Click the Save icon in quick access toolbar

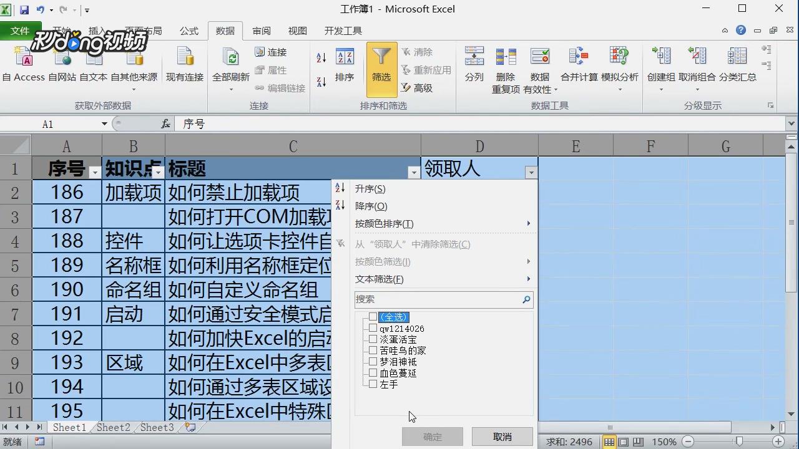pyautogui.click(x=24, y=9)
